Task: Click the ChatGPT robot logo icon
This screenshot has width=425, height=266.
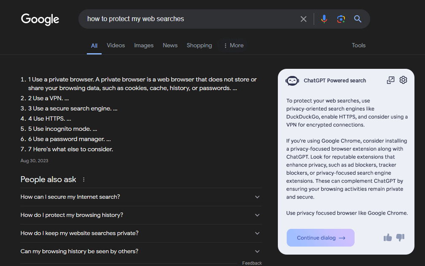Action: [x=292, y=81]
